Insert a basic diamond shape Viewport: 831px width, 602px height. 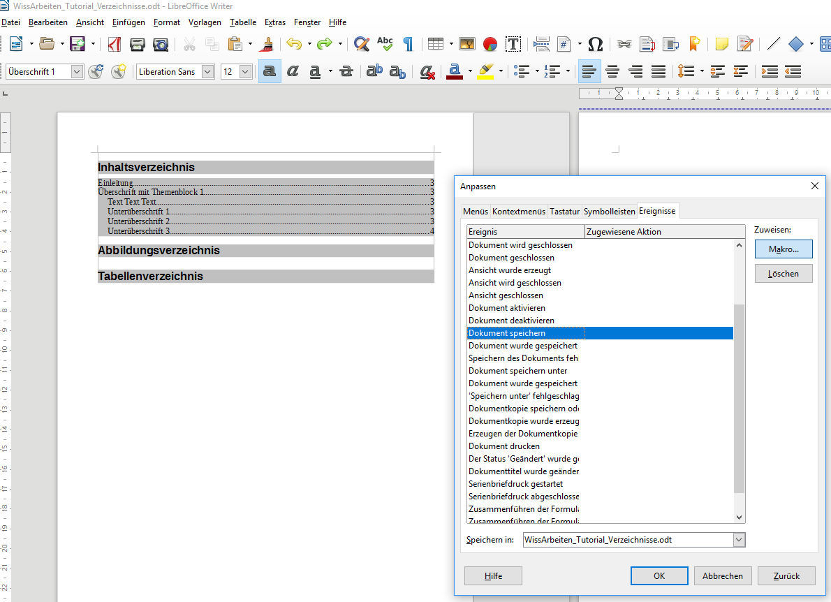(x=796, y=44)
